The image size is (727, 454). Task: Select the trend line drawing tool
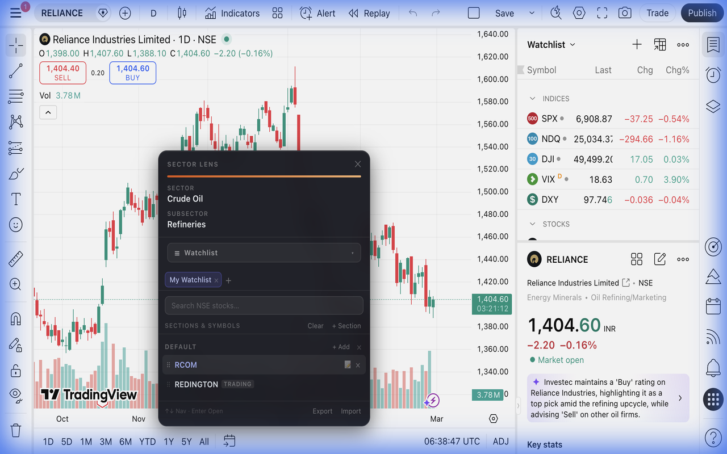click(16, 71)
